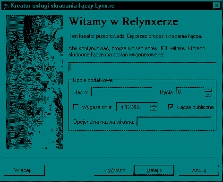This screenshot has height=182, width=223.
Task: Close the Lynx.re wizard window
Action: [x=217, y=6]
